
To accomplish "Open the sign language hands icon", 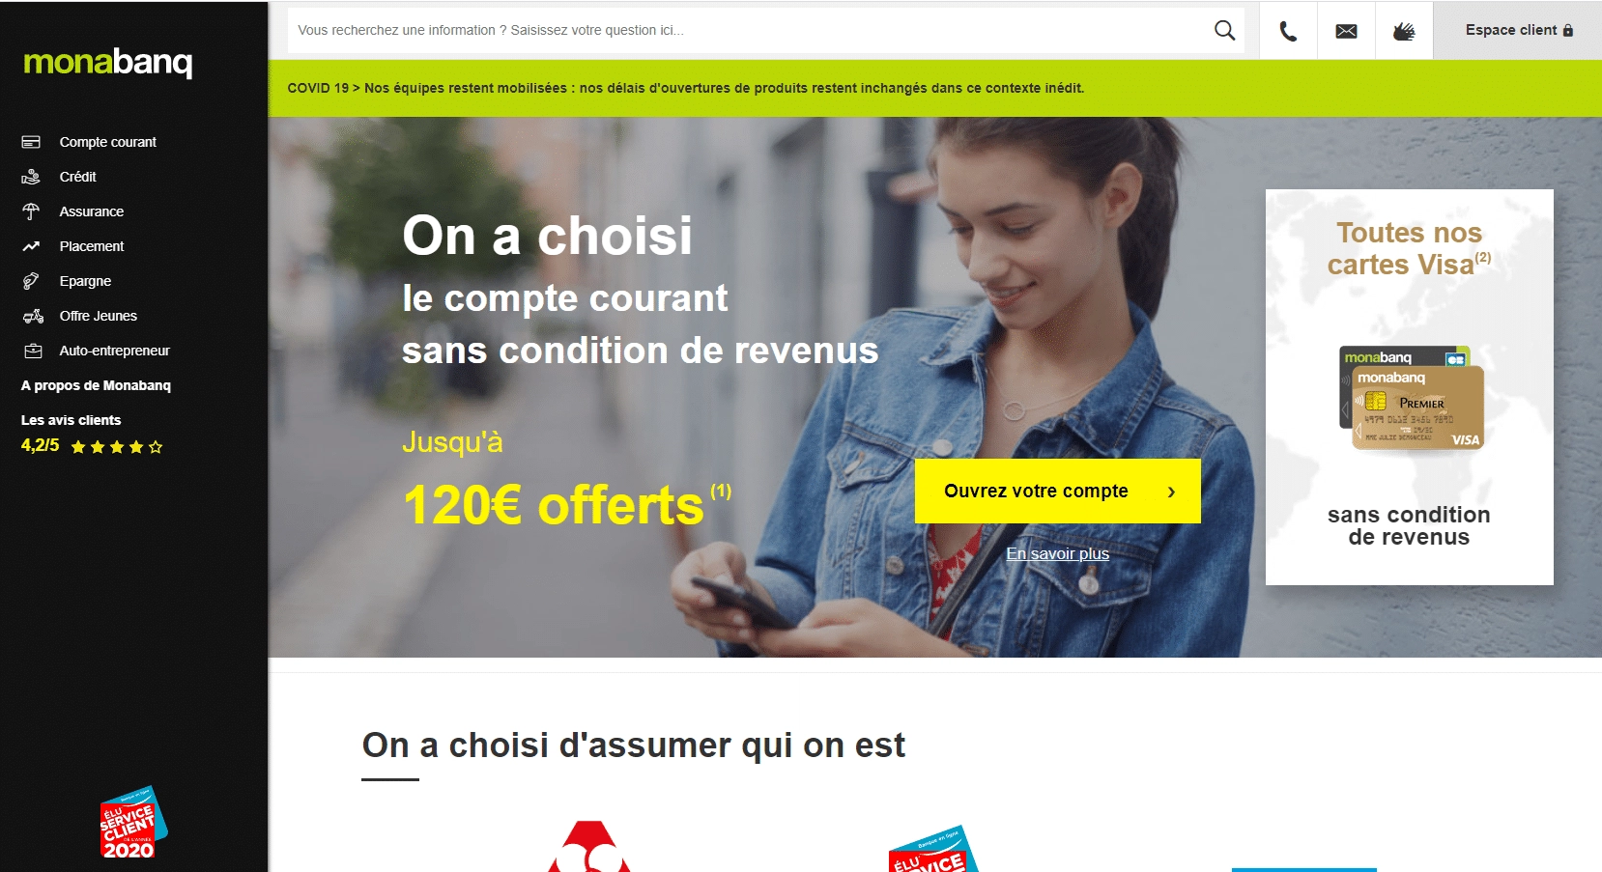I will coord(1404,31).
